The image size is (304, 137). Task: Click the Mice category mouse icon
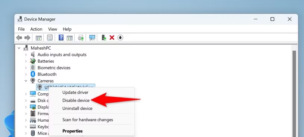33,133
